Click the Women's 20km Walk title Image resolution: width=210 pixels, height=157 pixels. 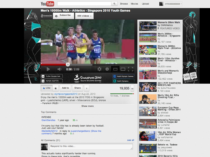(x=169, y=22)
